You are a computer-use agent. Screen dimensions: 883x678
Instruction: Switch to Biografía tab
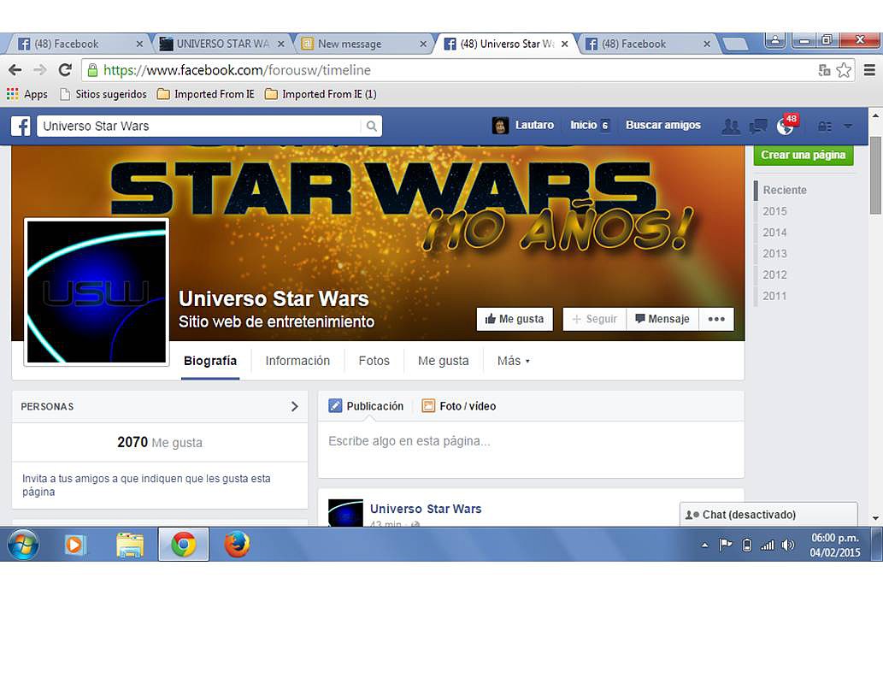210,361
